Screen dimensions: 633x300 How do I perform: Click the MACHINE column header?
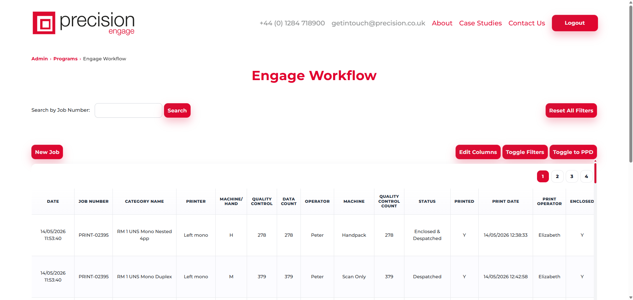pos(354,201)
